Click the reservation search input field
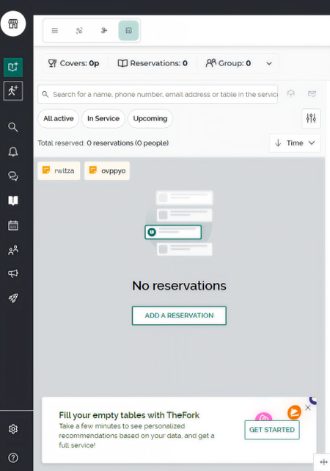 (158, 94)
